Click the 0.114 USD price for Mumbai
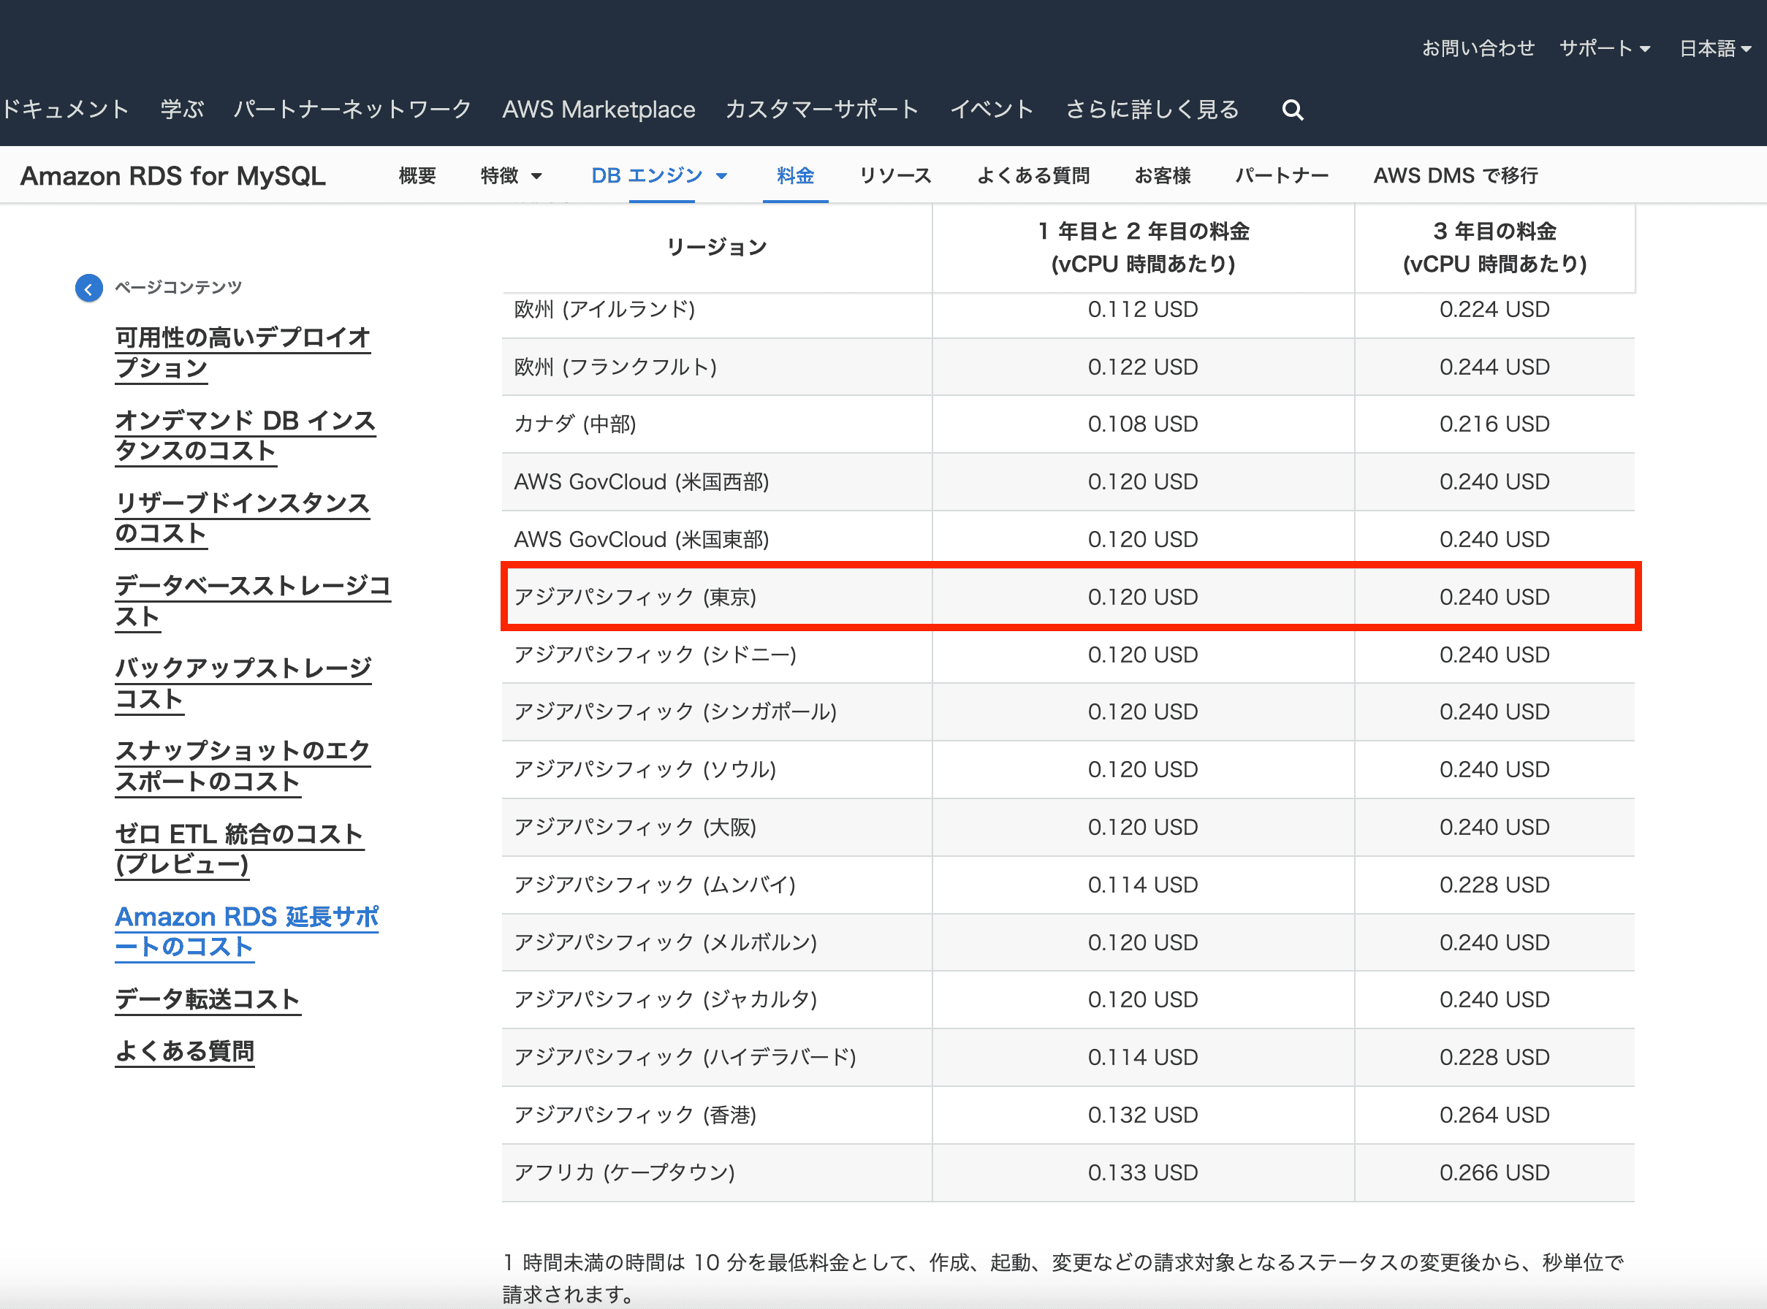This screenshot has width=1767, height=1309. pos(1142,885)
